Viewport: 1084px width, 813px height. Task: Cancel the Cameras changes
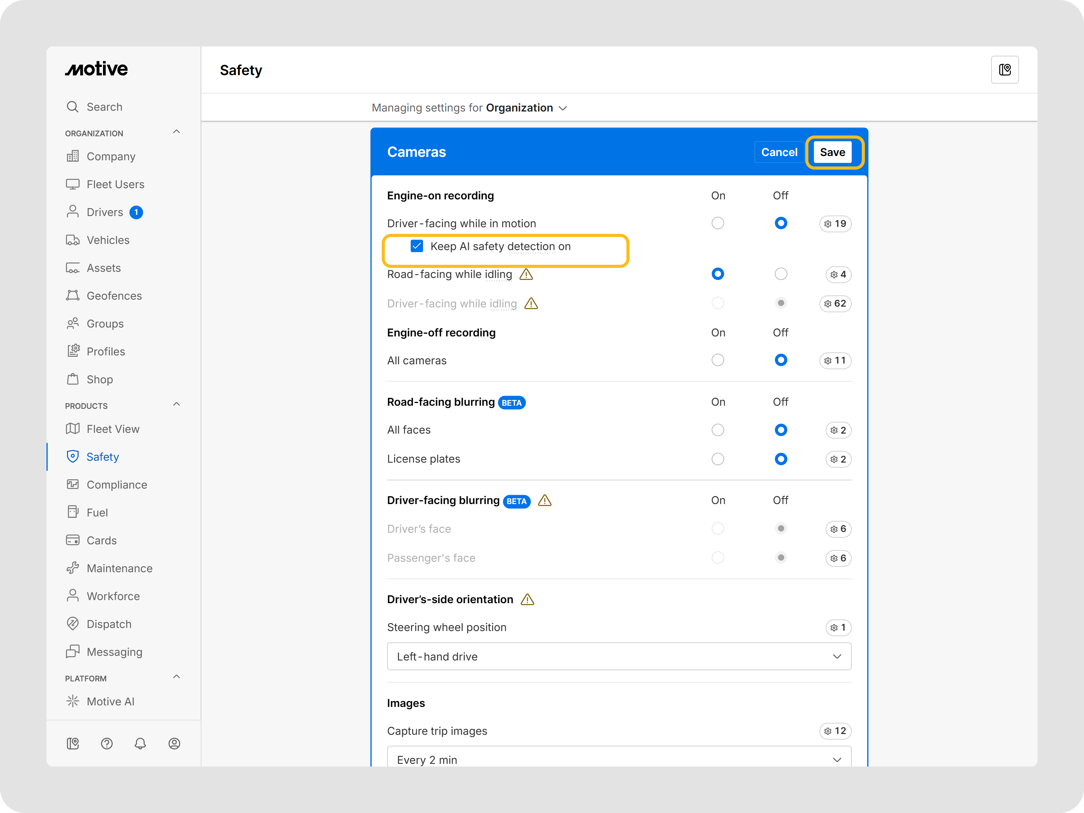tap(779, 153)
